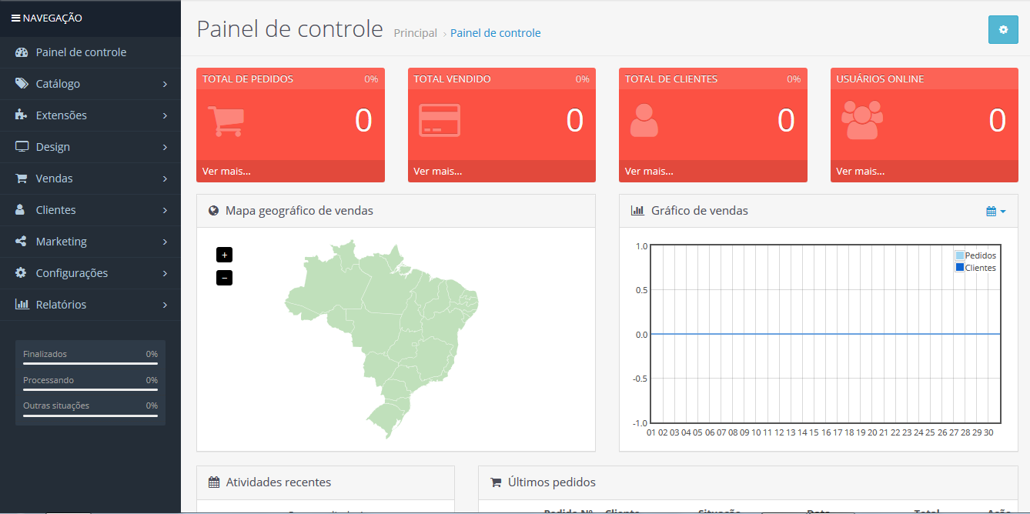This screenshot has height=514, width=1030.
Task: Open the settings gear button top right
Action: click(1003, 29)
